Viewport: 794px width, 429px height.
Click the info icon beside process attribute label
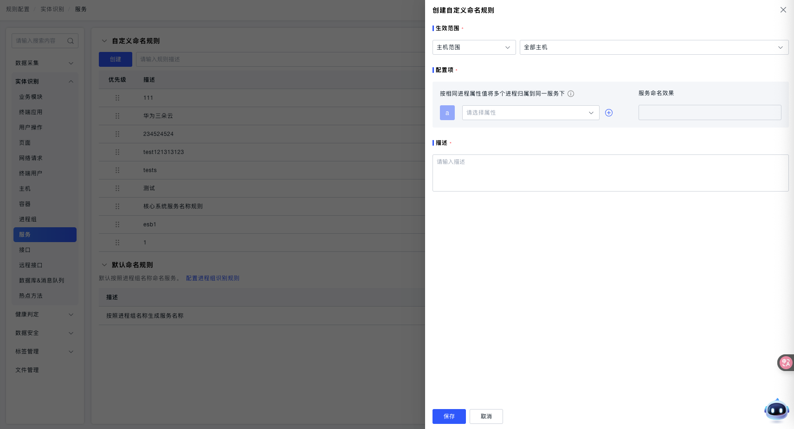(x=571, y=94)
